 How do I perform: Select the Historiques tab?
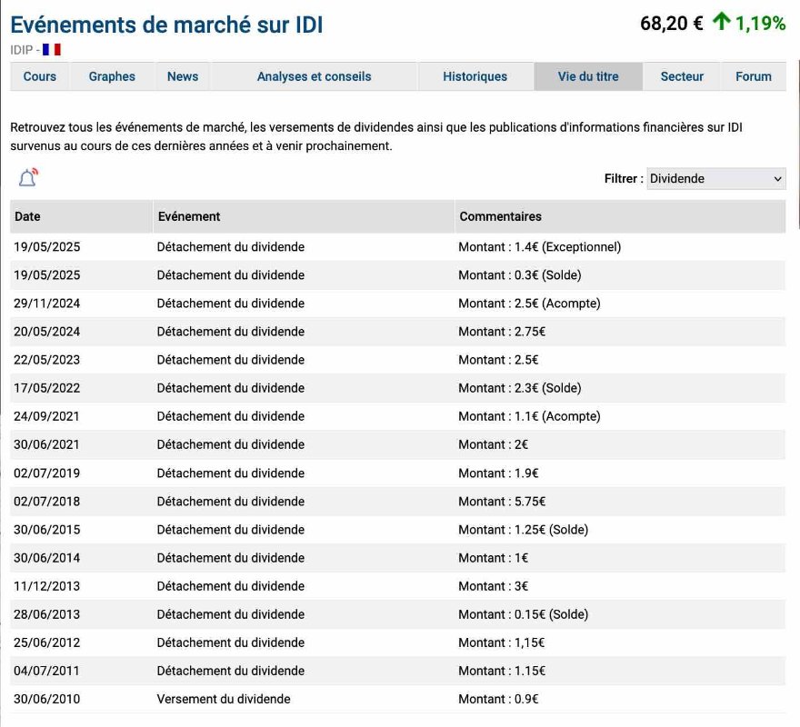click(x=475, y=76)
